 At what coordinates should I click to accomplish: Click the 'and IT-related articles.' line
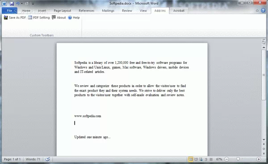coord(89,72)
